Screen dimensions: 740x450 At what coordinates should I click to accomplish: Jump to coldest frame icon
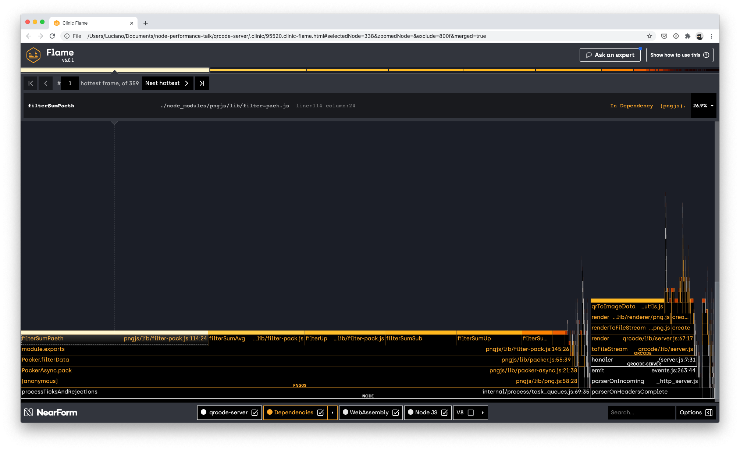(202, 83)
